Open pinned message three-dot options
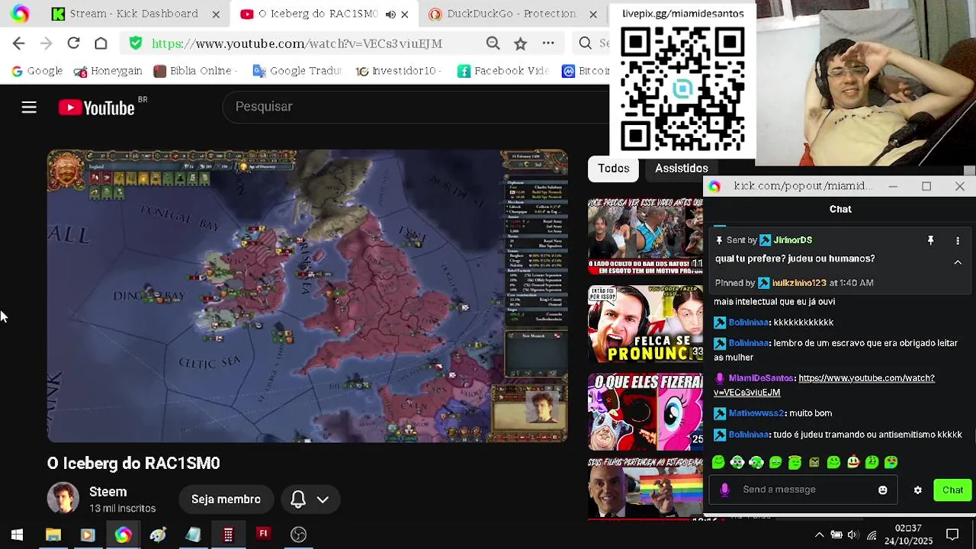This screenshot has width=976, height=549. 958,241
